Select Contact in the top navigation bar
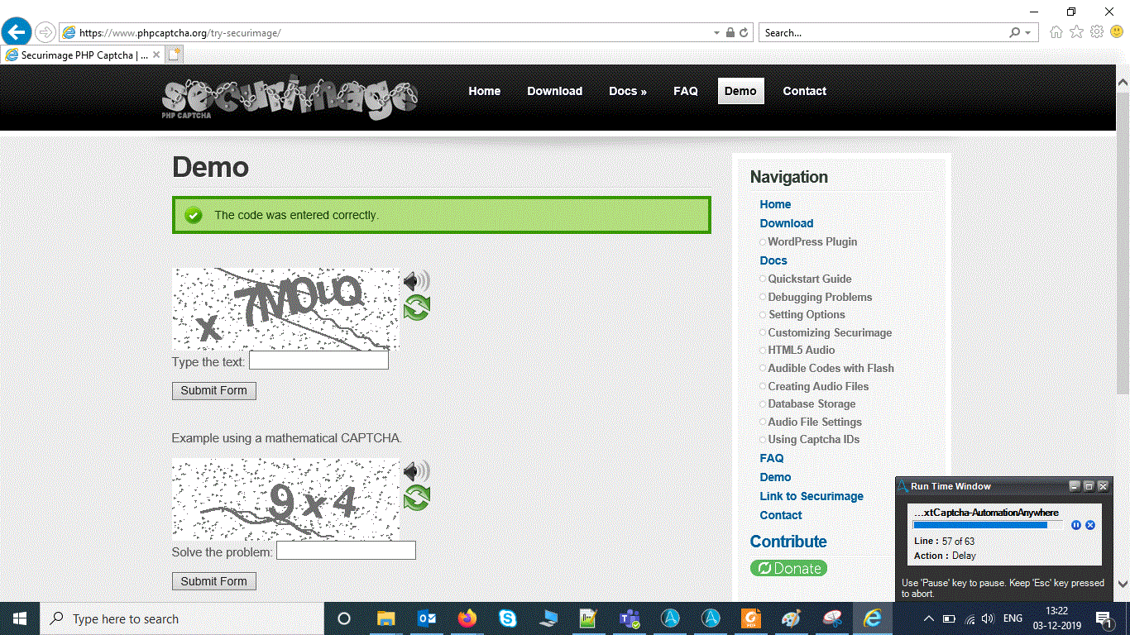This screenshot has width=1130, height=635. click(x=805, y=91)
